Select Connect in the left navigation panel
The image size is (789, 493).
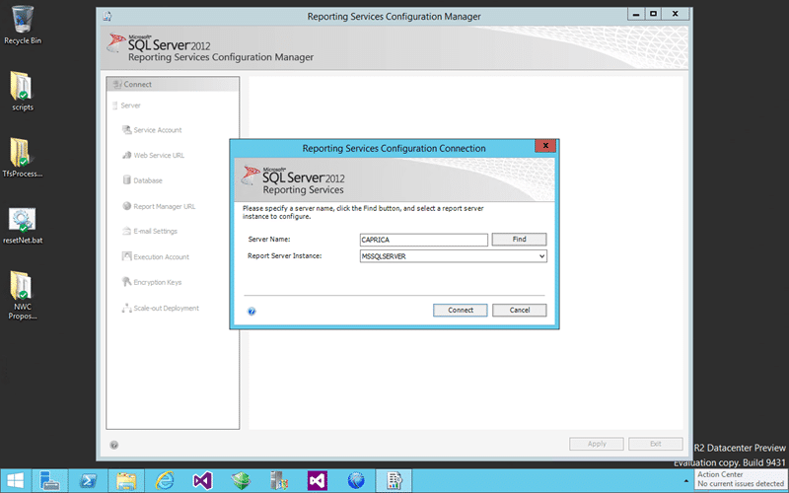point(173,85)
